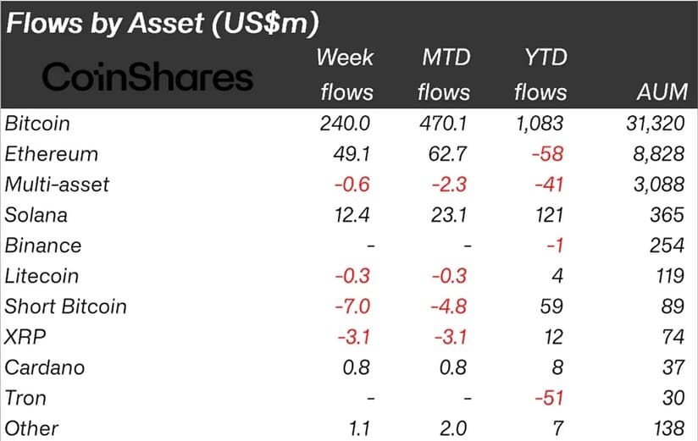Image resolution: width=698 pixels, height=441 pixels.
Task: Click the Binance row label
Action: [43, 245]
